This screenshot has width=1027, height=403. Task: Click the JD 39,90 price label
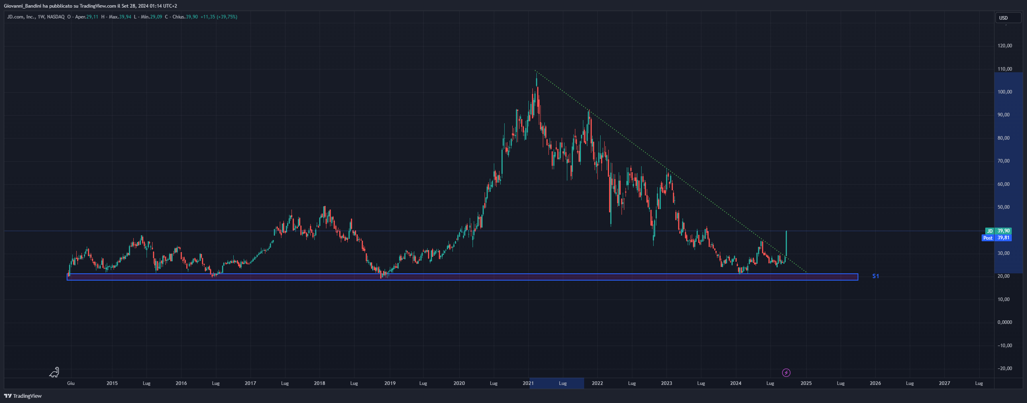998,231
